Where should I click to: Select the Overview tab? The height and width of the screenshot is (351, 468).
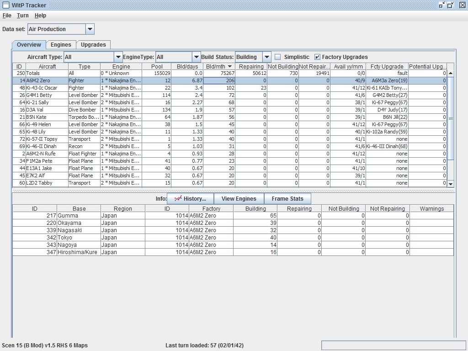click(29, 45)
